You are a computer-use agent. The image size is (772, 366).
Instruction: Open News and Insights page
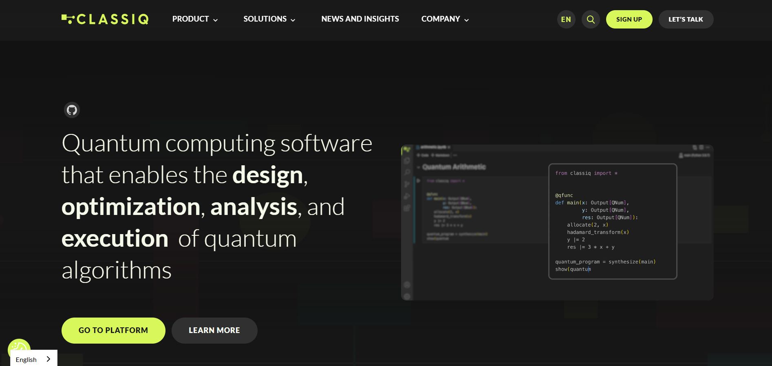360,19
